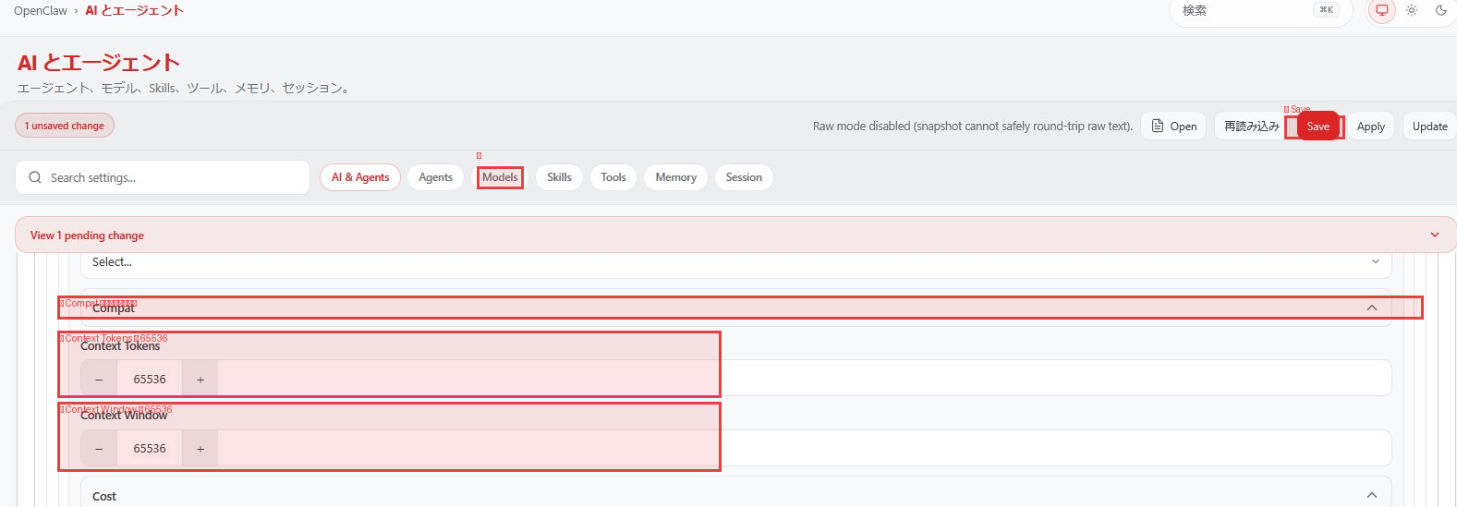
Task: Collapse the Cost section chevron
Action: point(1371,496)
